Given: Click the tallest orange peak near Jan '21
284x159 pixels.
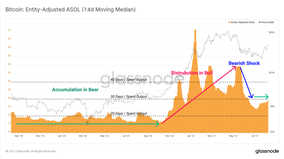Looking at the screenshot, I should tap(195, 36).
